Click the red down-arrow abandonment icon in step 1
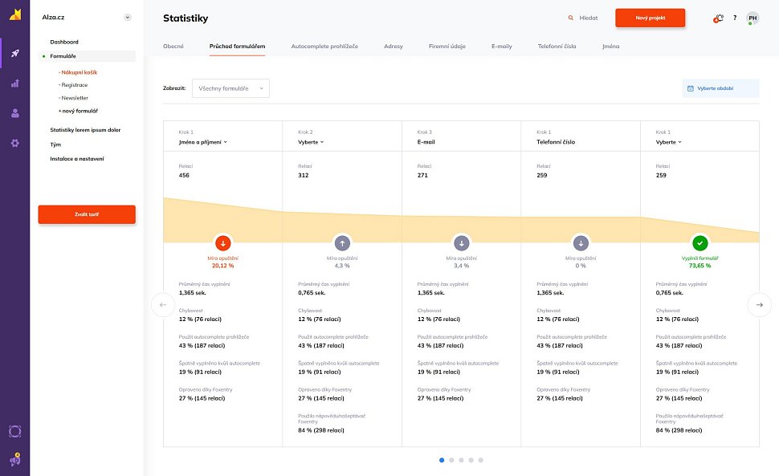This screenshot has height=476, width=779. point(223,242)
